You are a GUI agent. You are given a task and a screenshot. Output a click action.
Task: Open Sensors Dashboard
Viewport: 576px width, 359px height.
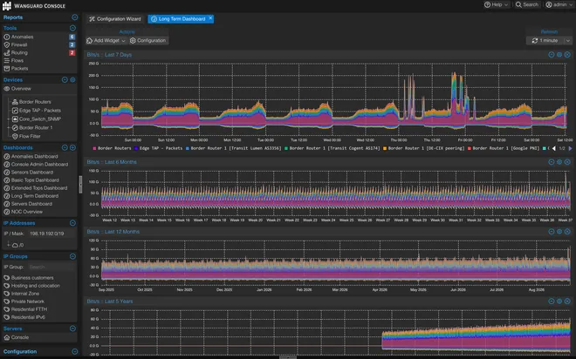(x=32, y=172)
